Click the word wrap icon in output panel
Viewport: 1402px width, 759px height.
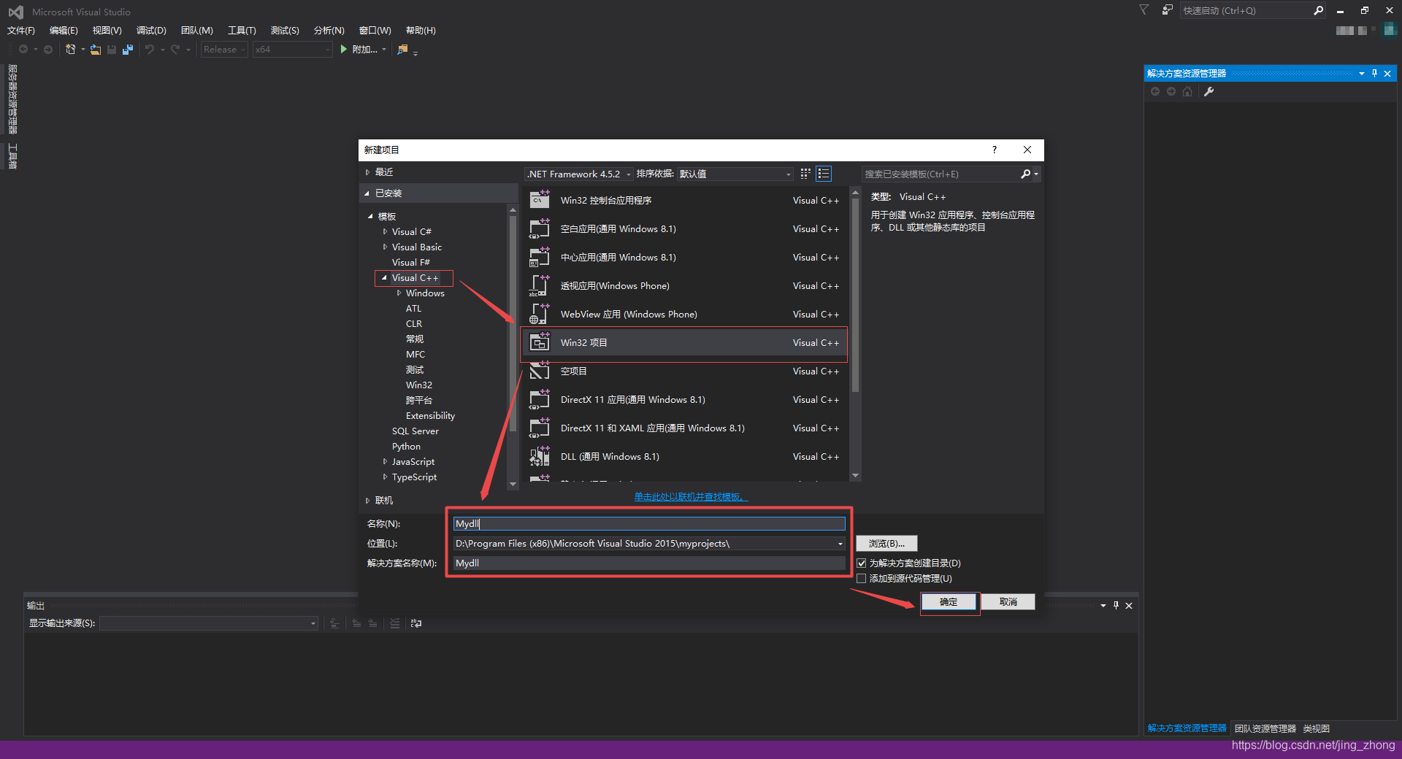[x=416, y=623]
